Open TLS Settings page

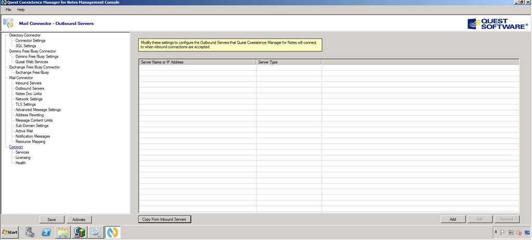(x=25, y=104)
